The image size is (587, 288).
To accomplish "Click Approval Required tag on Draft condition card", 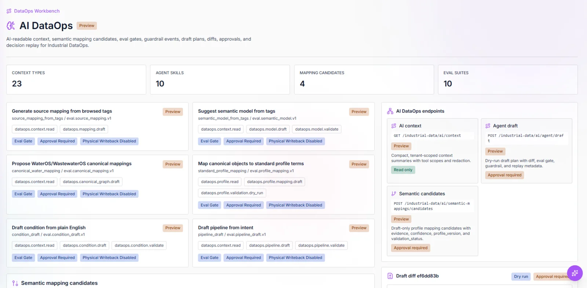I will 57,258.
